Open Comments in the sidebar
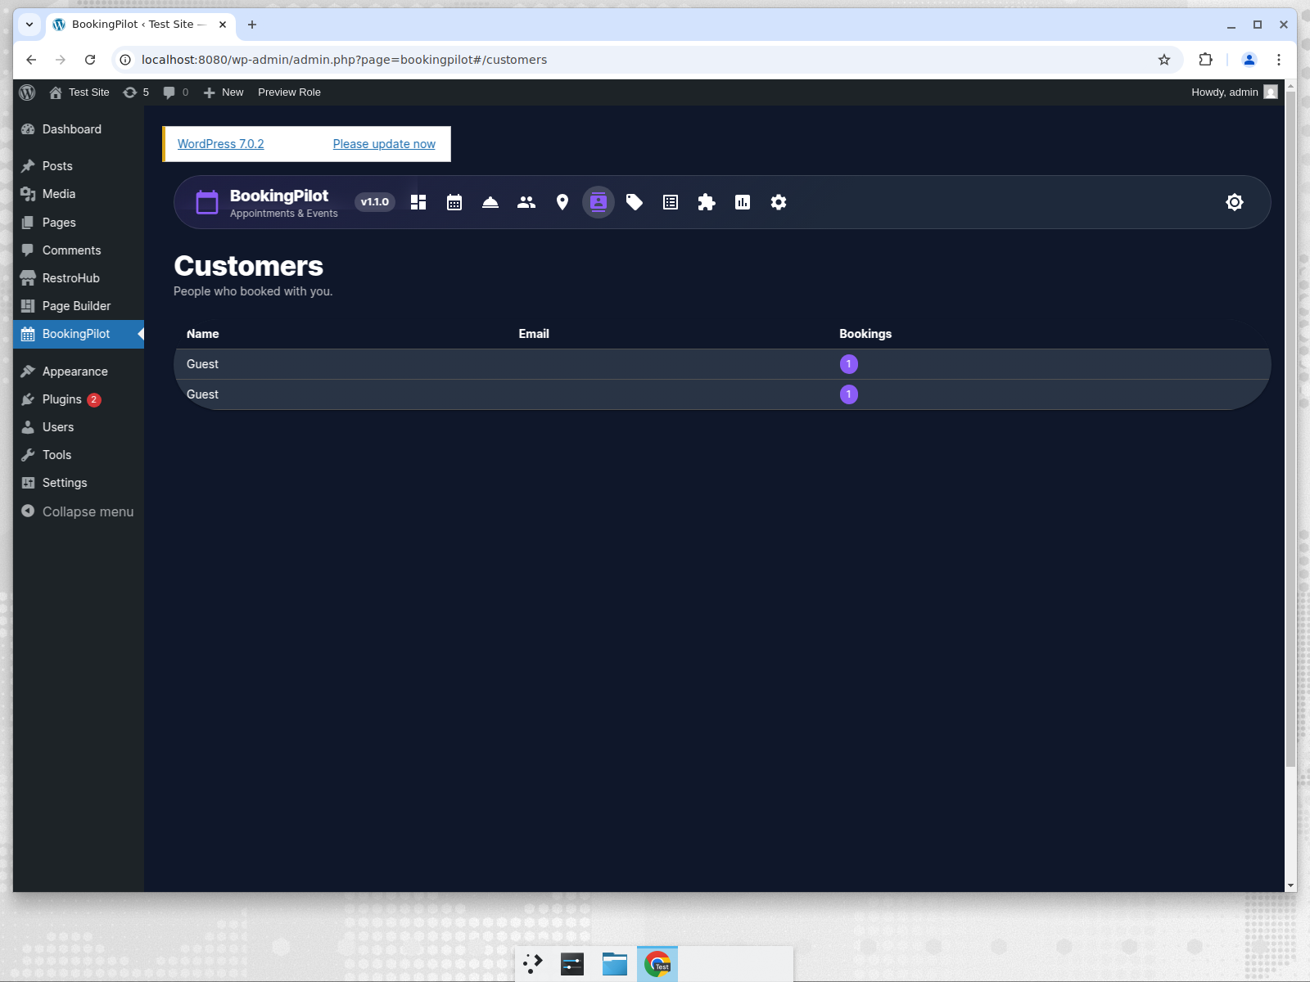Screen dimensions: 1310x982 coord(79,250)
